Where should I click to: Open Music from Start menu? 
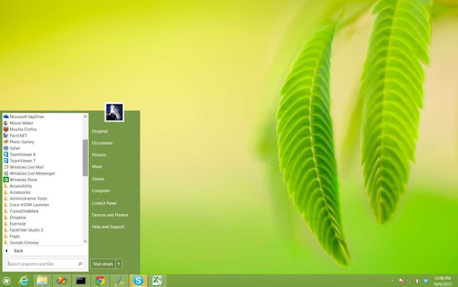click(97, 167)
